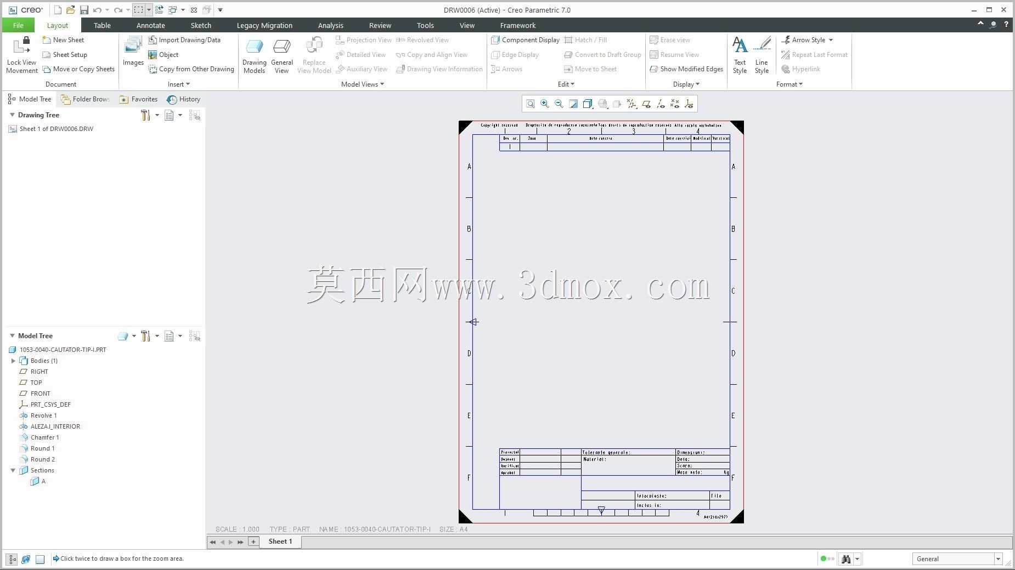Open the Command Search magnifier in the title bar
Viewport: 1015px width, 570px height.
pos(994,25)
